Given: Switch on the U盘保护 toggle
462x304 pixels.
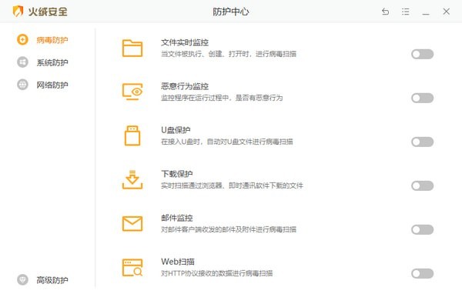Looking at the screenshot, I should pyautogui.click(x=422, y=142).
